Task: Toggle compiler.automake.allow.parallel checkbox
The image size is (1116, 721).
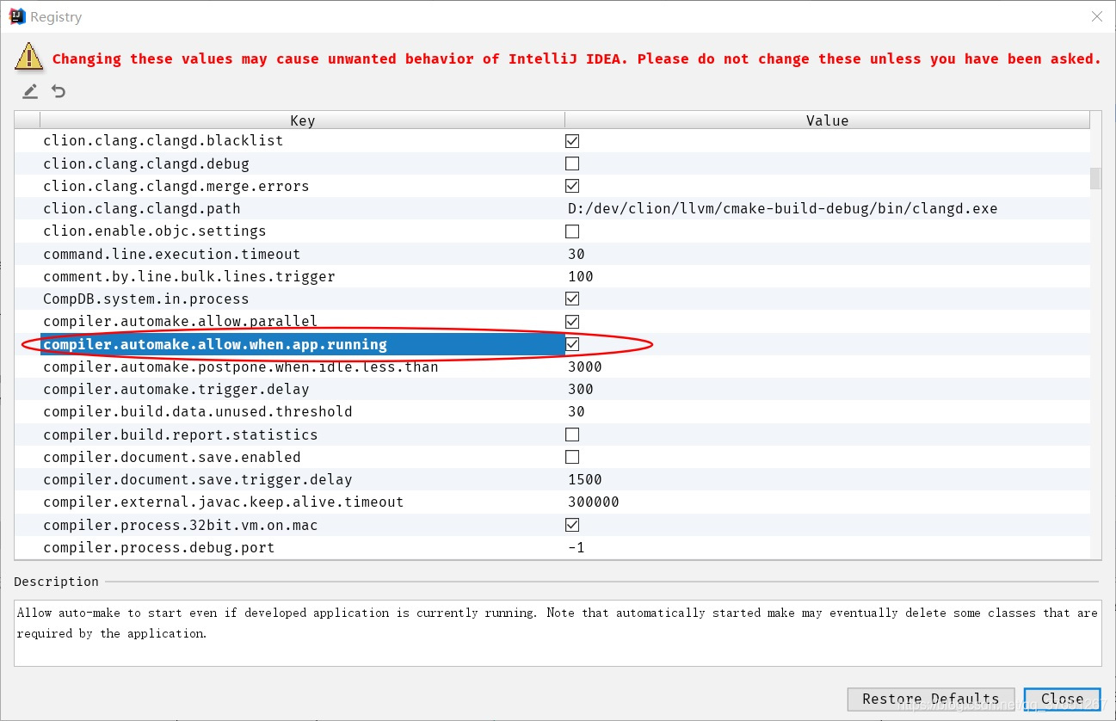Action: [x=572, y=322]
